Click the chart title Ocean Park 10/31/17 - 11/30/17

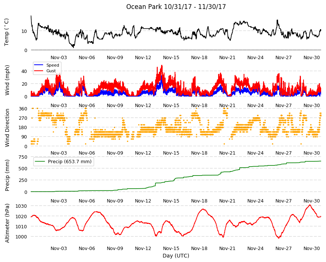[x=176, y=7]
